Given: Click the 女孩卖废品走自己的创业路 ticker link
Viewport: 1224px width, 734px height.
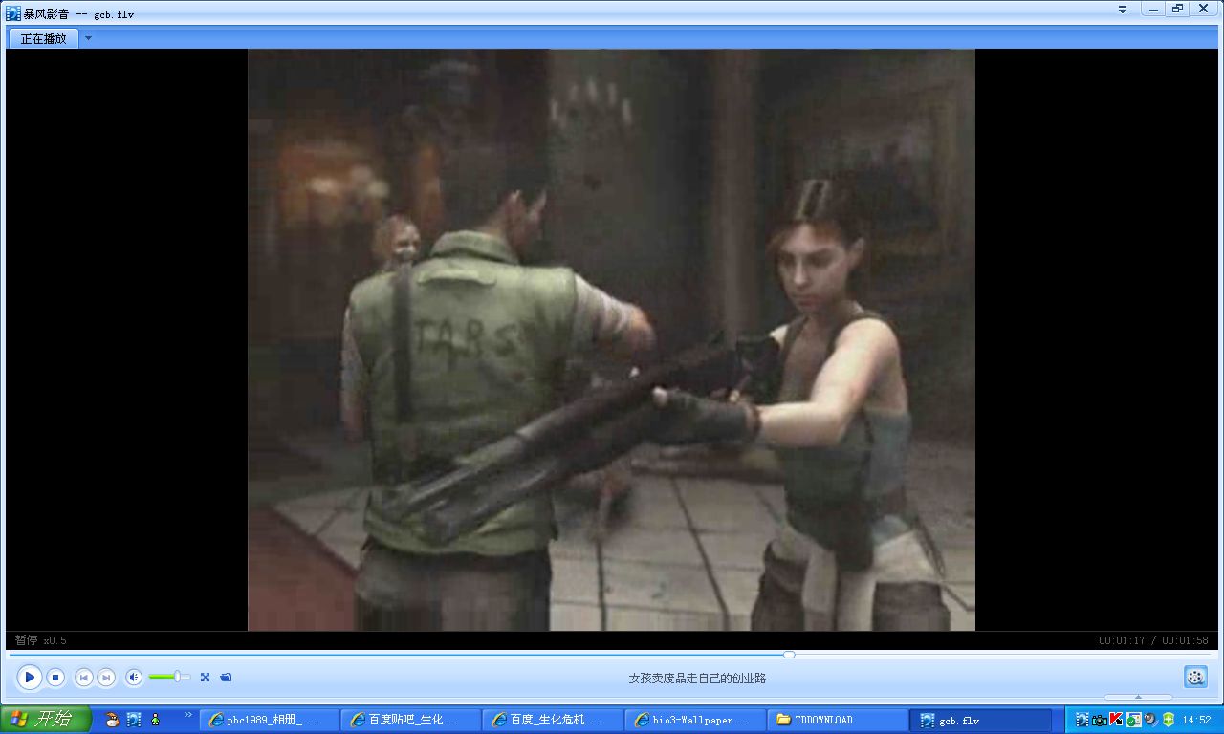Looking at the screenshot, I should [x=697, y=679].
